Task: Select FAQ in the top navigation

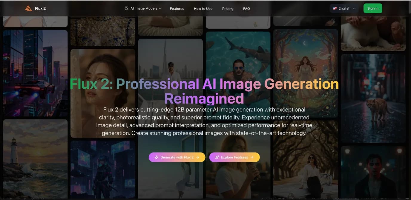Action: tap(246, 9)
